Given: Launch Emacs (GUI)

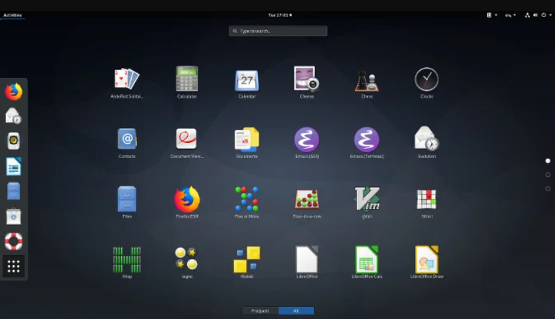Looking at the screenshot, I should tap(307, 142).
